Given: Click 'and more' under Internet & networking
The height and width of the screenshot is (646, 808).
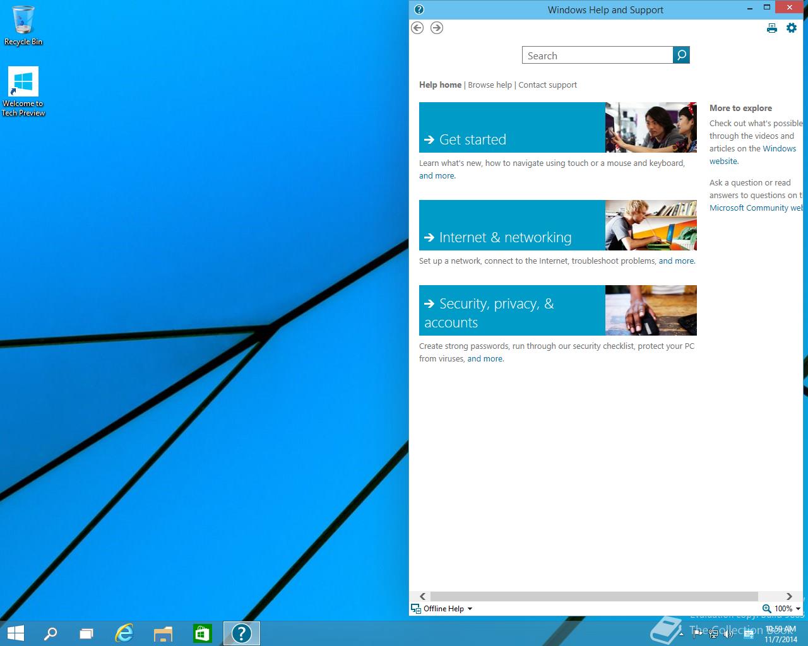Looking at the screenshot, I should click(676, 261).
